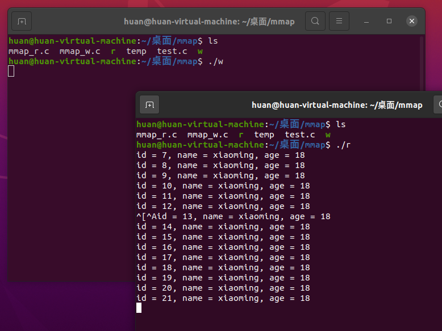Maximize the back terminal window
442x331 pixels.
click(x=389, y=21)
